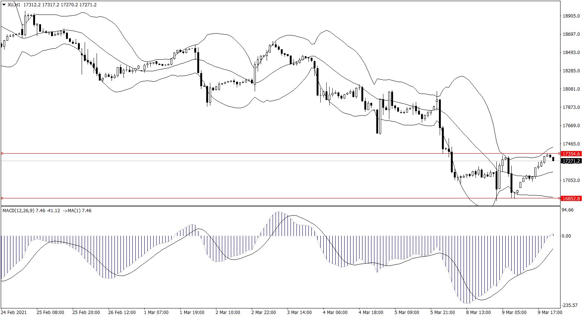Click the 17053.0 price axis label

pyautogui.click(x=571, y=181)
